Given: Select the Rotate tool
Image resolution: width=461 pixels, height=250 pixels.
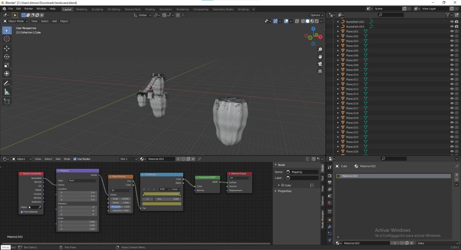Looking at the screenshot, I should point(7,57).
